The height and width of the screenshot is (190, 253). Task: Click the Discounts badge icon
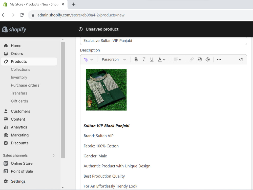pyautogui.click(x=6, y=143)
